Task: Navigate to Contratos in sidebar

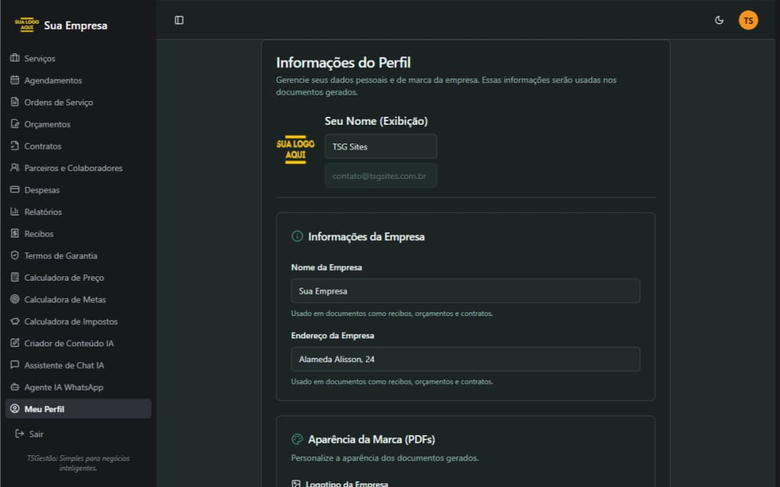Action: tap(43, 146)
